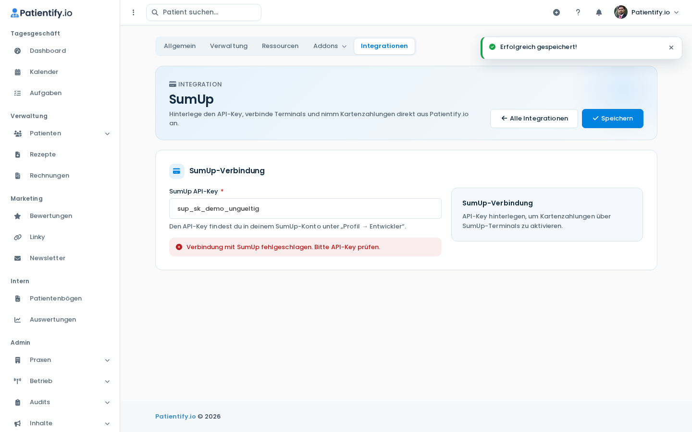
Task: Click the search magnifier icon
Action: tap(155, 12)
